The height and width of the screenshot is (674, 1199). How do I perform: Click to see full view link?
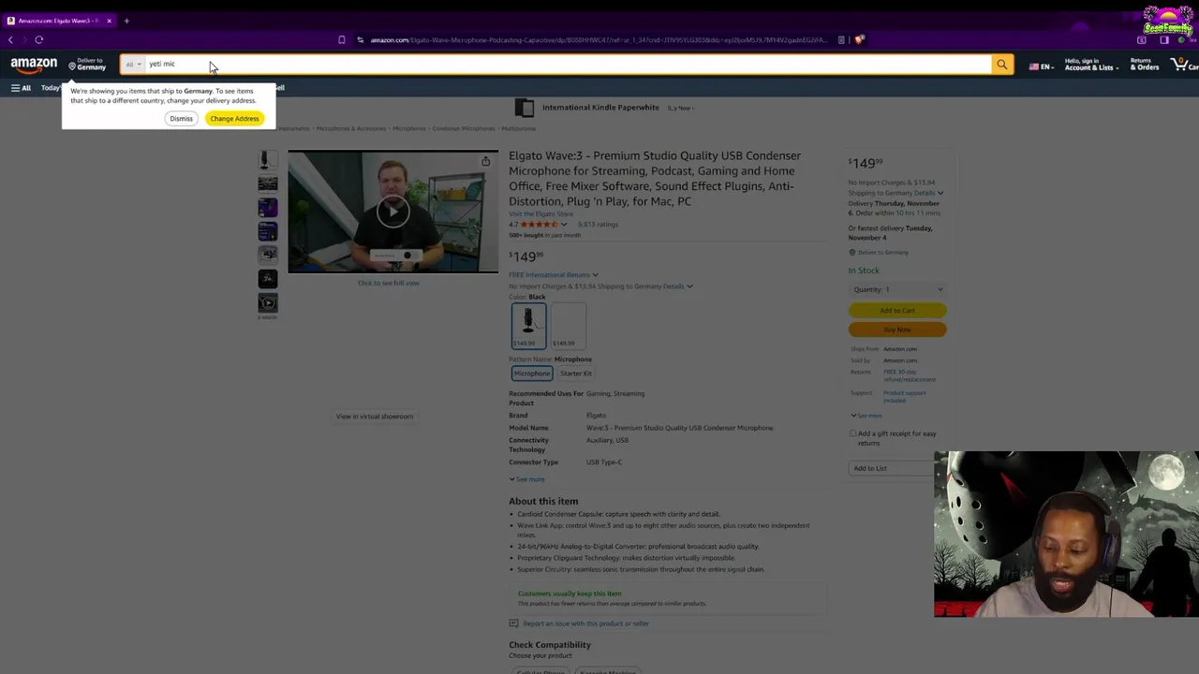[x=389, y=284]
